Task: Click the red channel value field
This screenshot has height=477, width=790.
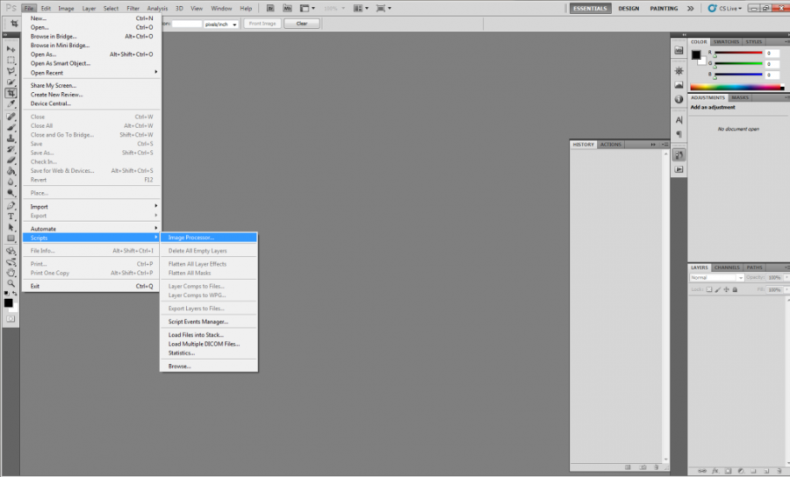Action: [x=772, y=53]
